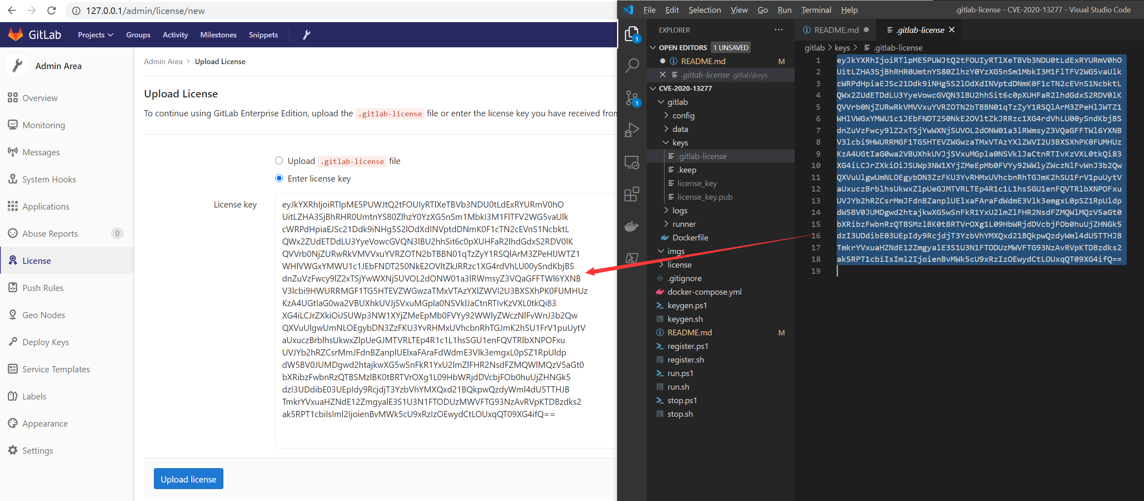Open the Push Rules sidebar link
1144x501 pixels.
pyautogui.click(x=43, y=288)
